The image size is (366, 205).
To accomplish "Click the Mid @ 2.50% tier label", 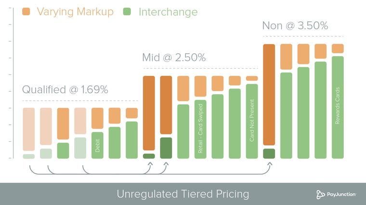I will [174, 58].
